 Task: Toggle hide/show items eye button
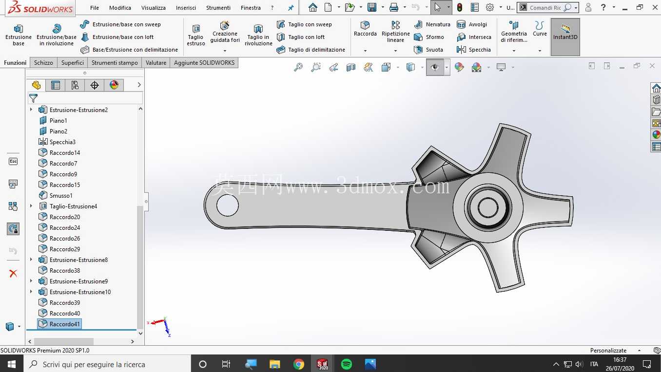435,68
